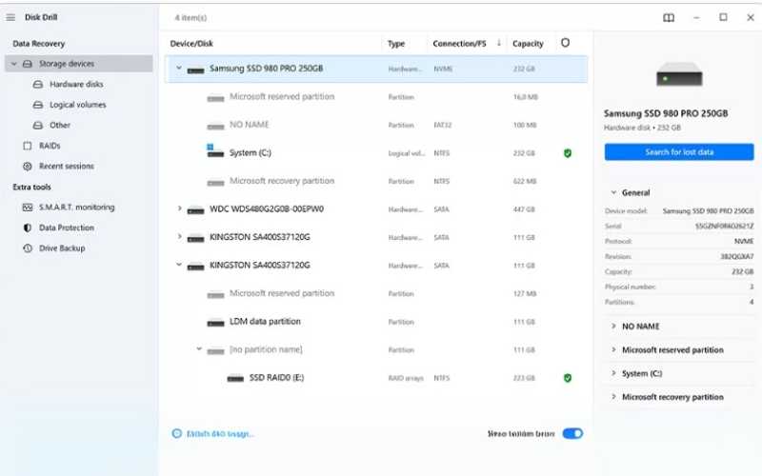Select the Microsoft recovery partition row in list
The height and width of the screenshot is (476, 762).
tap(376, 181)
